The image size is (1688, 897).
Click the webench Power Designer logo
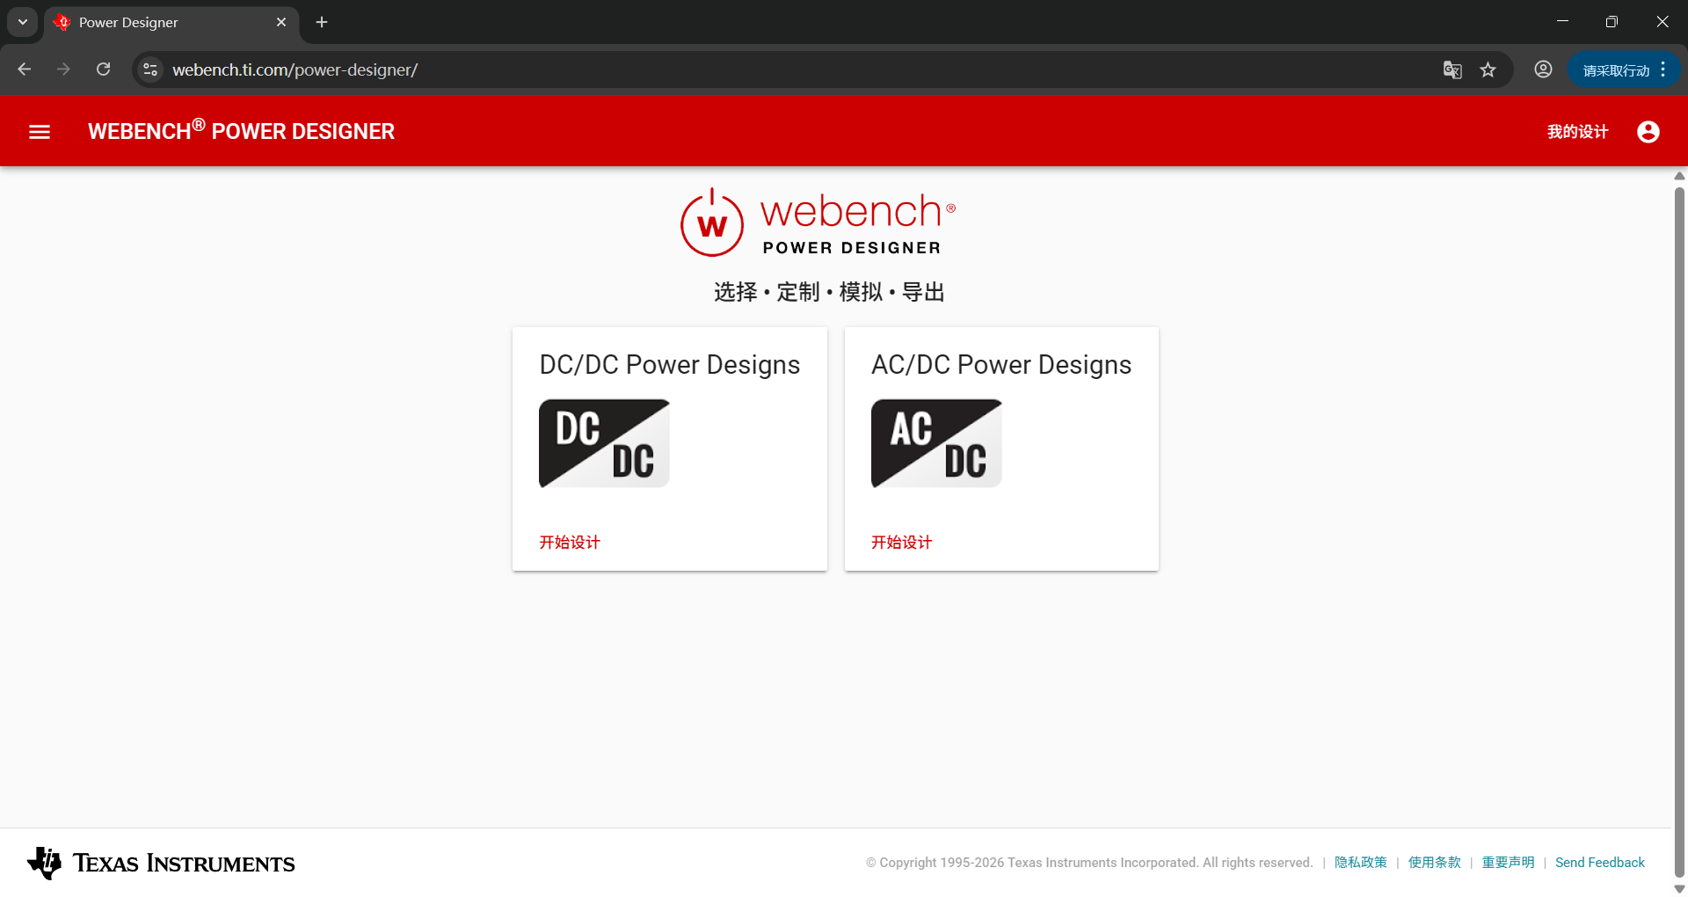[819, 222]
